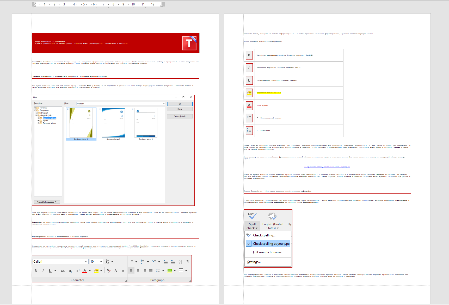
Task: Select the justify alignment icon
Action: (151, 270)
